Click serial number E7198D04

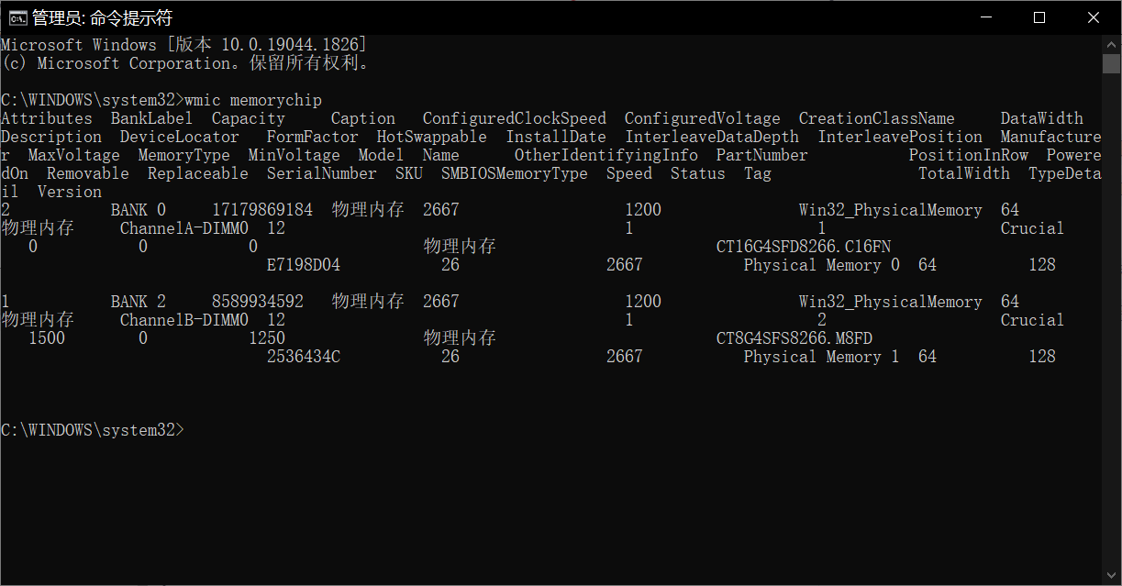click(x=303, y=265)
